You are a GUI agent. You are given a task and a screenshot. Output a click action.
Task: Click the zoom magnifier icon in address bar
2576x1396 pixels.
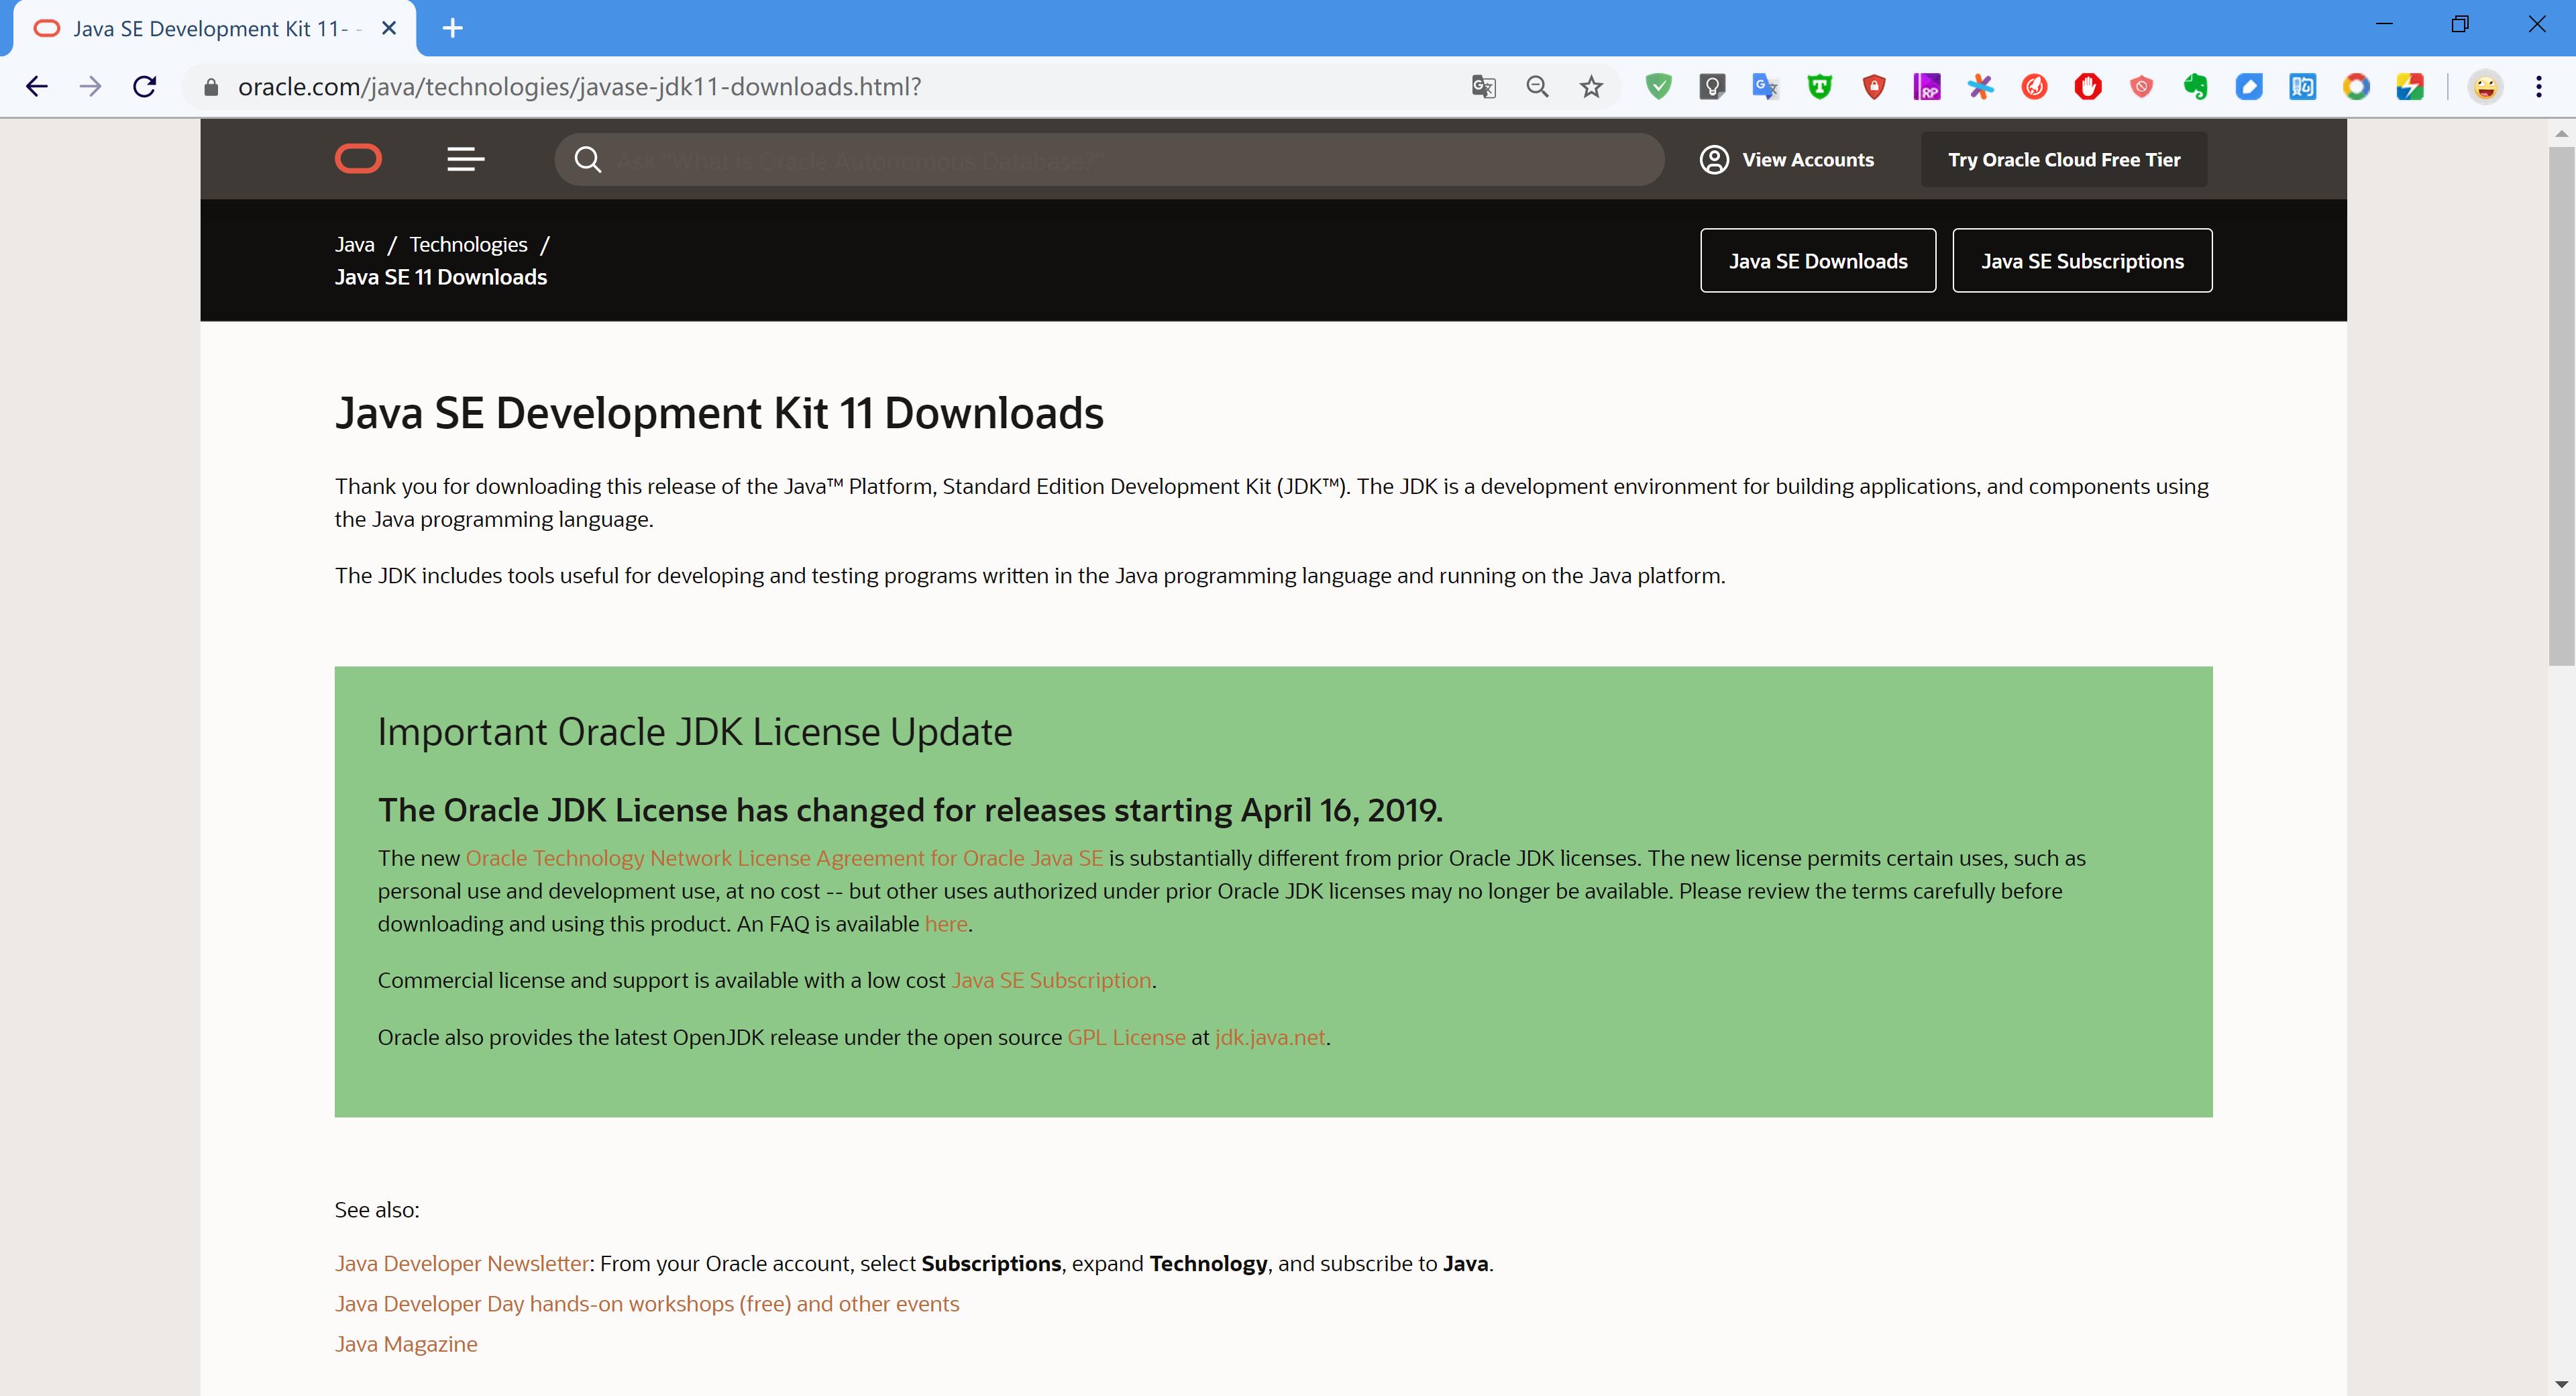click(x=1537, y=87)
